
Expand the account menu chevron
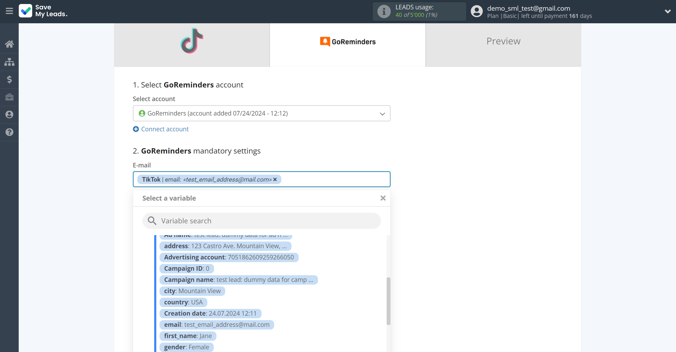667,11
